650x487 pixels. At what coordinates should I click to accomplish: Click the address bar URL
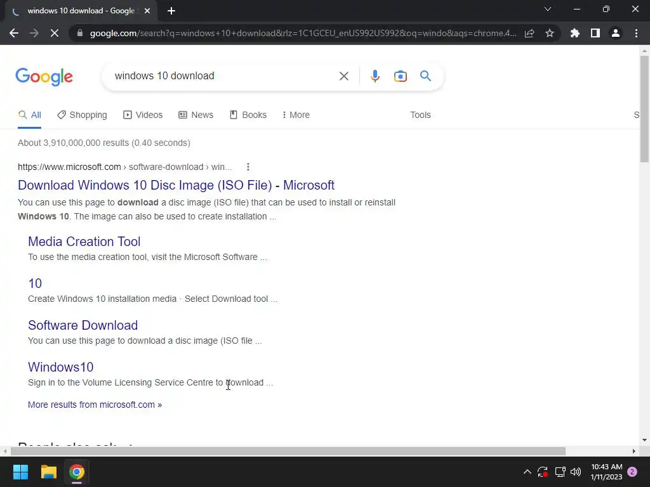(303, 33)
